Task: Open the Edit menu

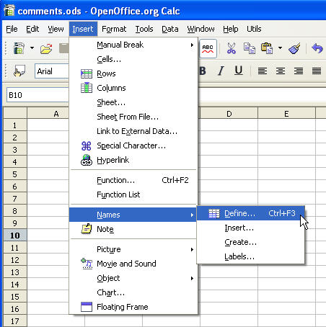Action: [x=32, y=29]
